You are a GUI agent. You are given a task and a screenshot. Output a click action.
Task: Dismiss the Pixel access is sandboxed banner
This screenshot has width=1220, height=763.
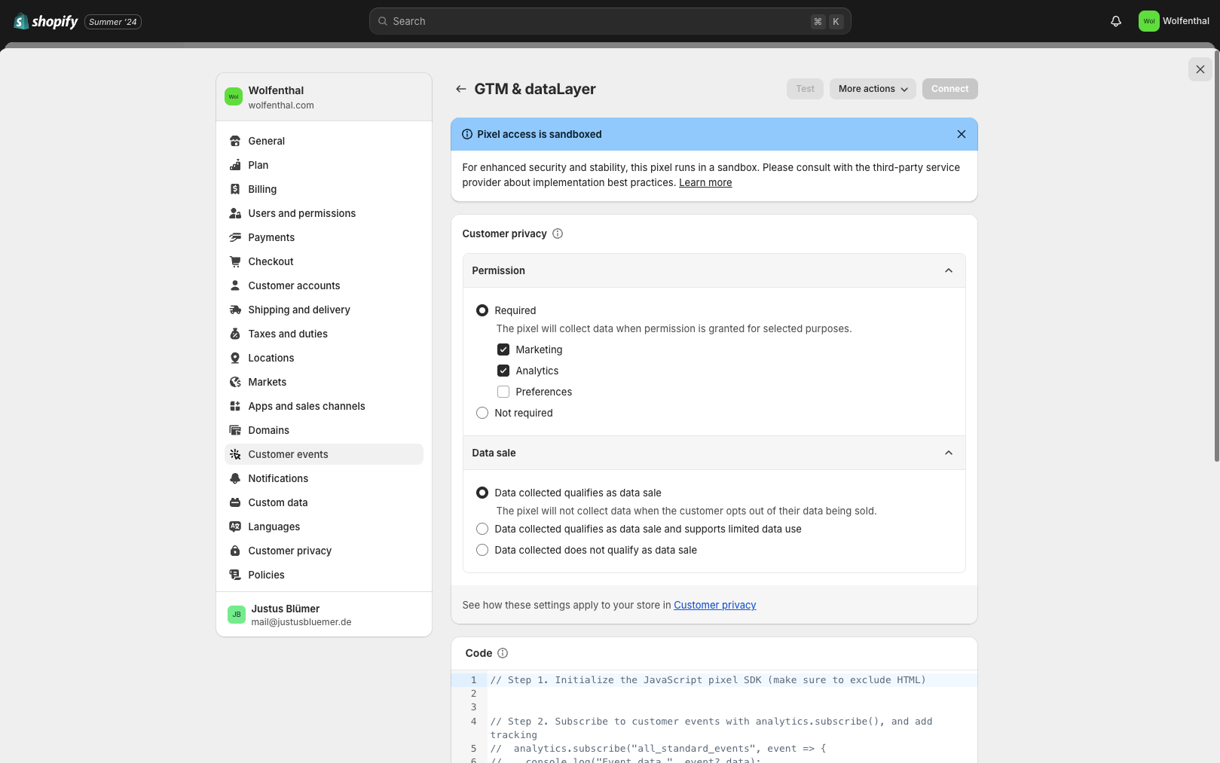point(961,134)
